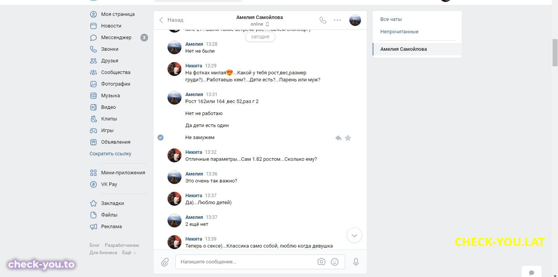The width and height of the screenshot is (558, 277).
Task: Open the Разработчикам footer link
Action: (122, 245)
